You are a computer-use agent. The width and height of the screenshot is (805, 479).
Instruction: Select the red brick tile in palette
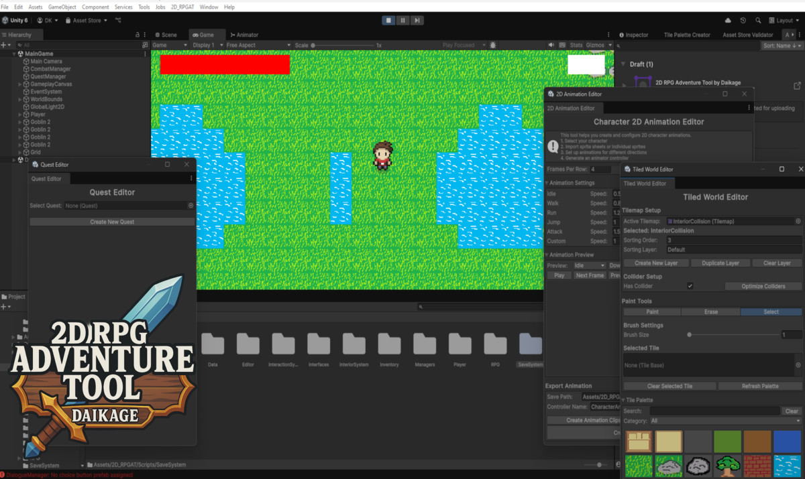757,466
